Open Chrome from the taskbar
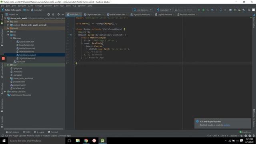Viewport: 256px width, 144px height. 86,140
